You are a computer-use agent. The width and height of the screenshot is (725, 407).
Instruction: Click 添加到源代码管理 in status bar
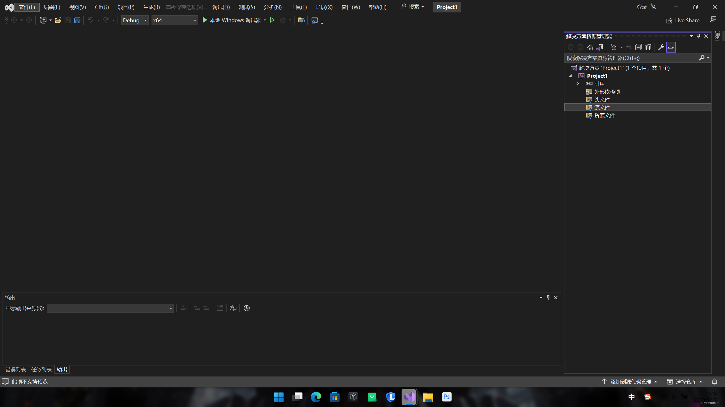629,382
